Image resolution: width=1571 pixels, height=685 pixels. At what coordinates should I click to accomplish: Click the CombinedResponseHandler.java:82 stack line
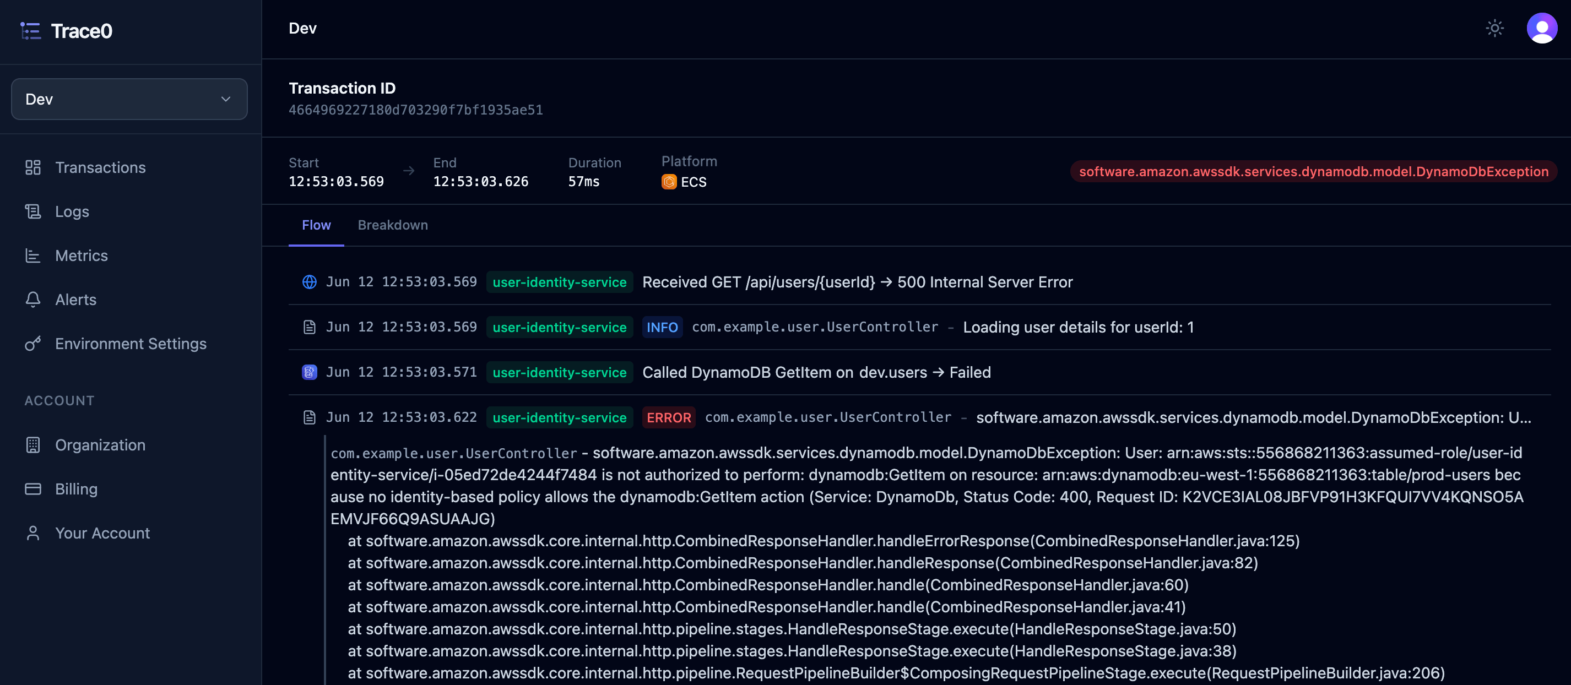pyautogui.click(x=803, y=563)
